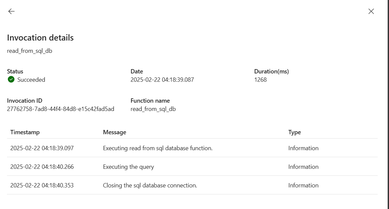Click the "Executing the query" log message

coord(128,167)
